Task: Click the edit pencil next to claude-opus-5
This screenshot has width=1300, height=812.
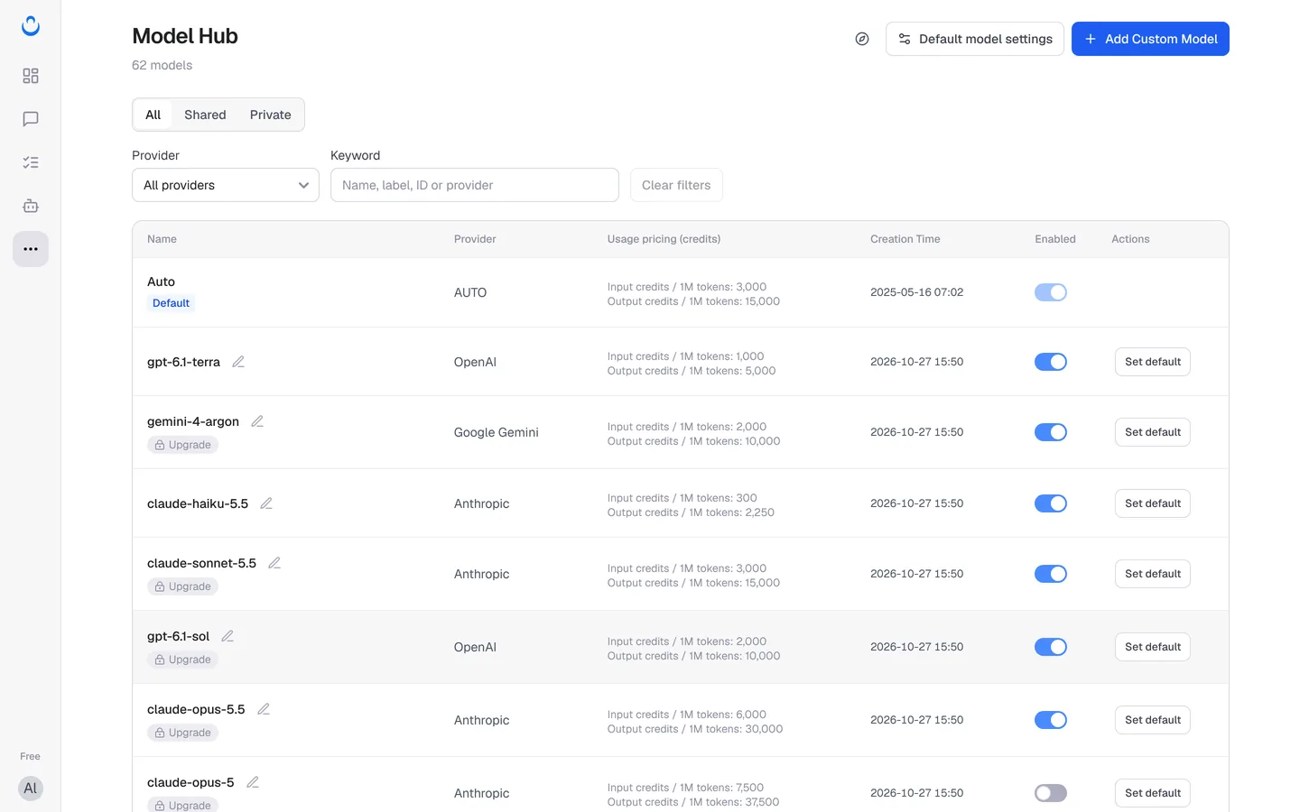Action: pyautogui.click(x=253, y=782)
